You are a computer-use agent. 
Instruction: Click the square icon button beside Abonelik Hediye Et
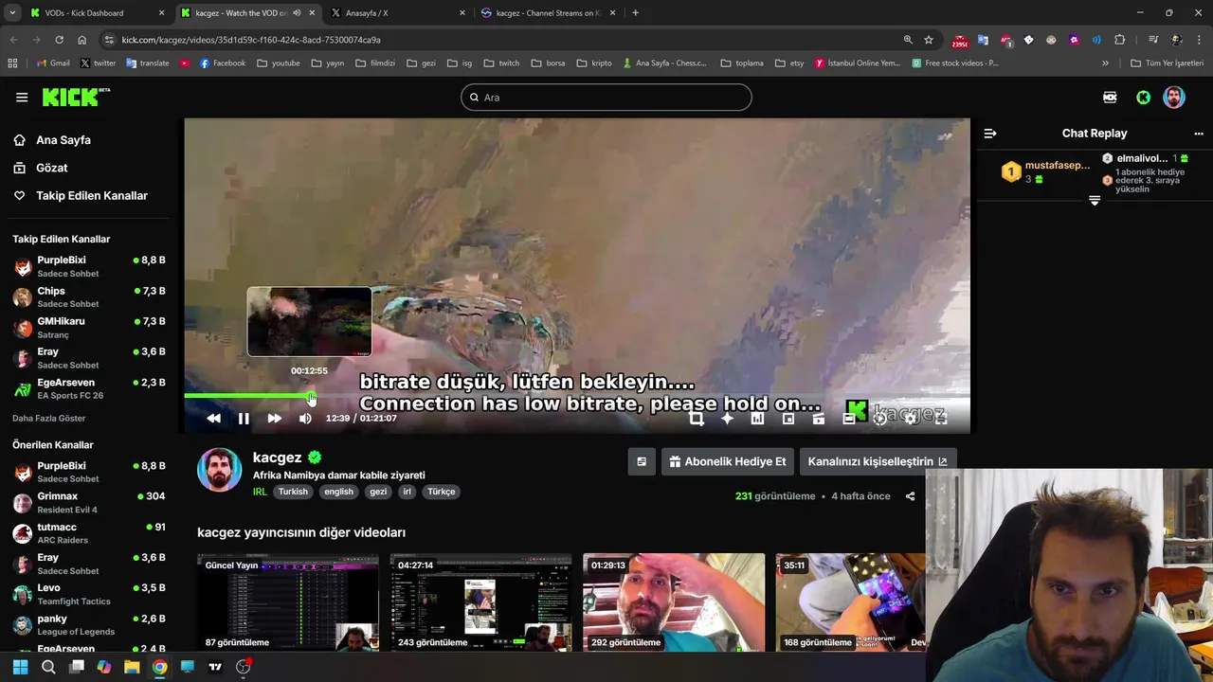coord(642,461)
